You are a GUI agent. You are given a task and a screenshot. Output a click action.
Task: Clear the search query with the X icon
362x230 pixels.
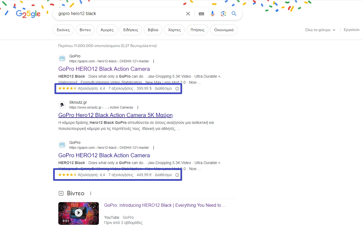pos(188,13)
